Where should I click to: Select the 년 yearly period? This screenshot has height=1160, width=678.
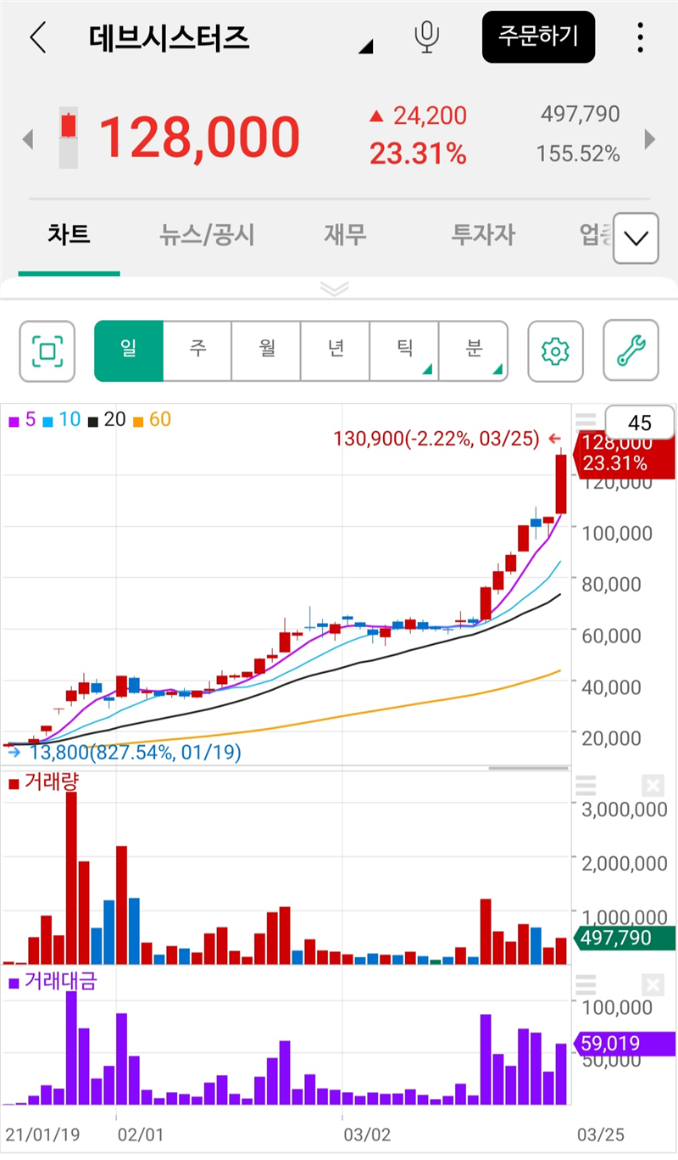tap(336, 350)
